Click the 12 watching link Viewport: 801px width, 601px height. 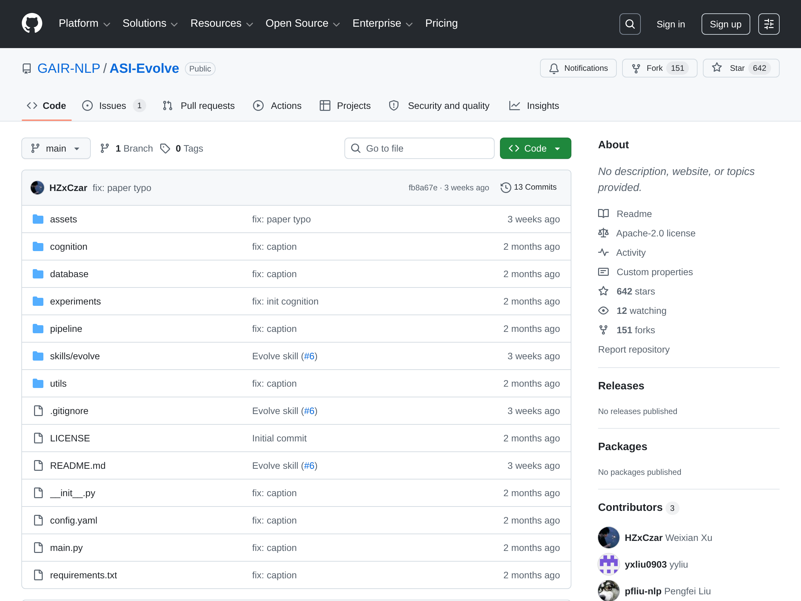(641, 311)
